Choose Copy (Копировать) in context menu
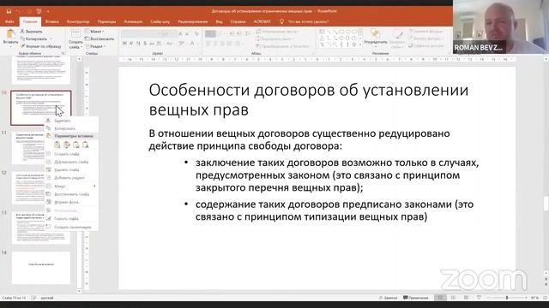549x308 pixels. pos(71,128)
